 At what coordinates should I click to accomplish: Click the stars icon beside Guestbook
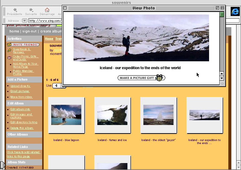(x=9, y=50)
